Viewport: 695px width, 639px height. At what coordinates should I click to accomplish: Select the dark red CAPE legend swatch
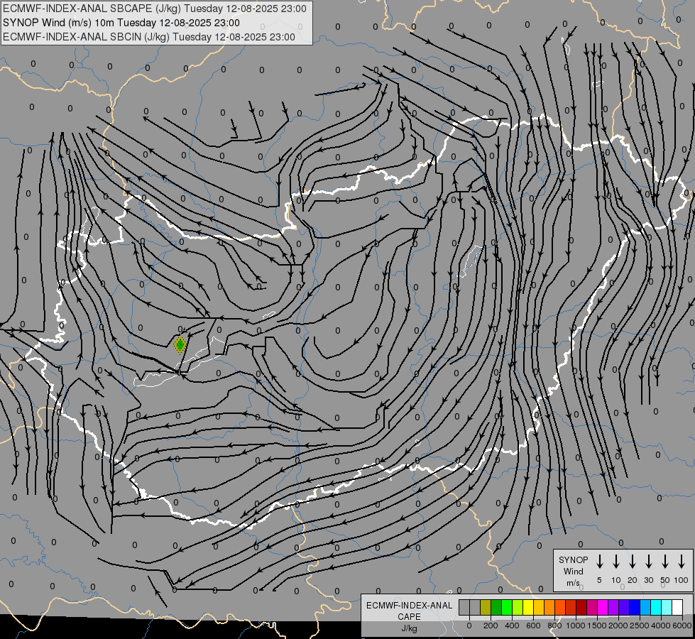(581, 607)
